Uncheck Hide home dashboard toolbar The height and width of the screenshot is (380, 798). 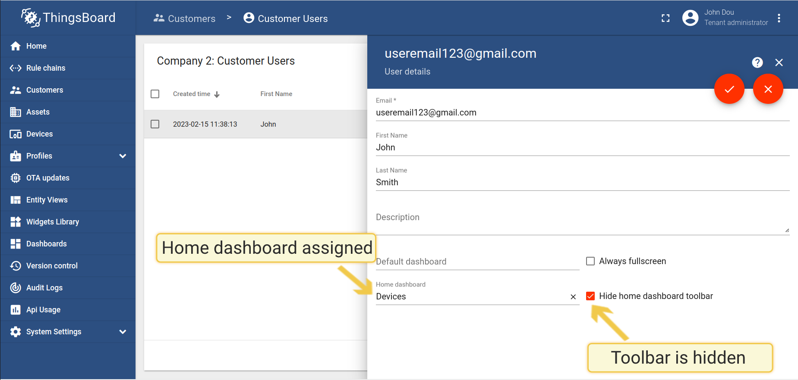tap(590, 296)
